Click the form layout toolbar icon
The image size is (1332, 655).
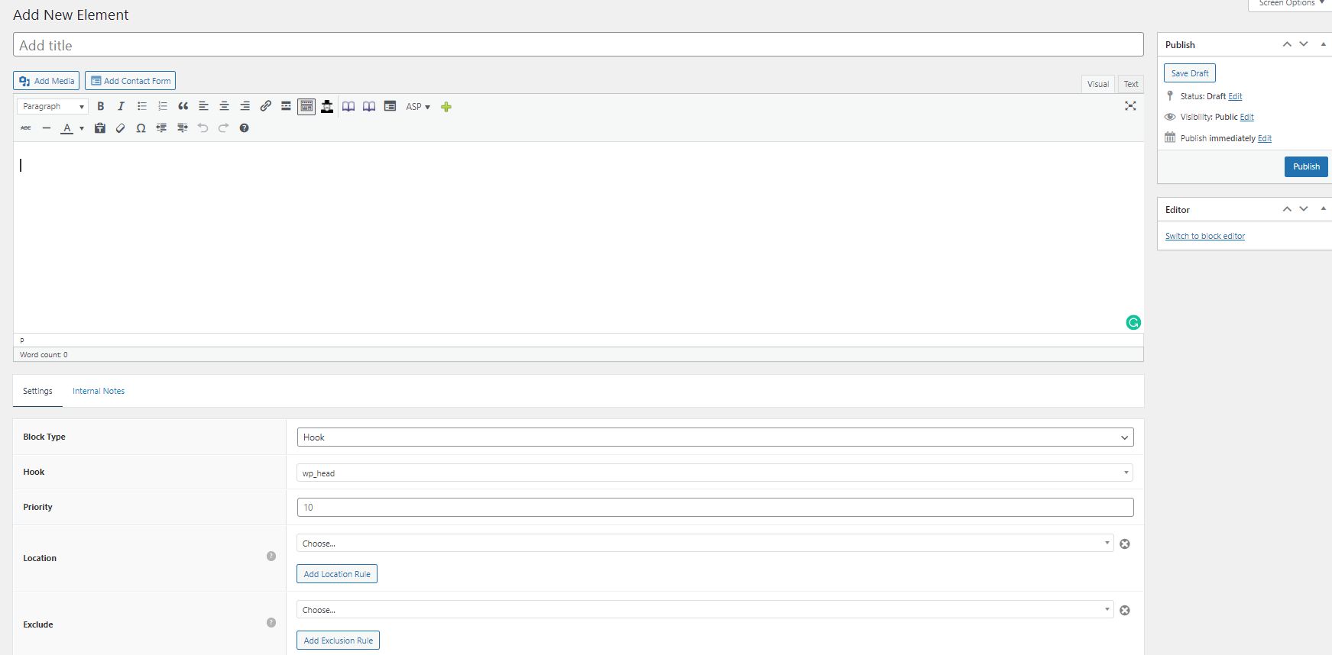(390, 106)
